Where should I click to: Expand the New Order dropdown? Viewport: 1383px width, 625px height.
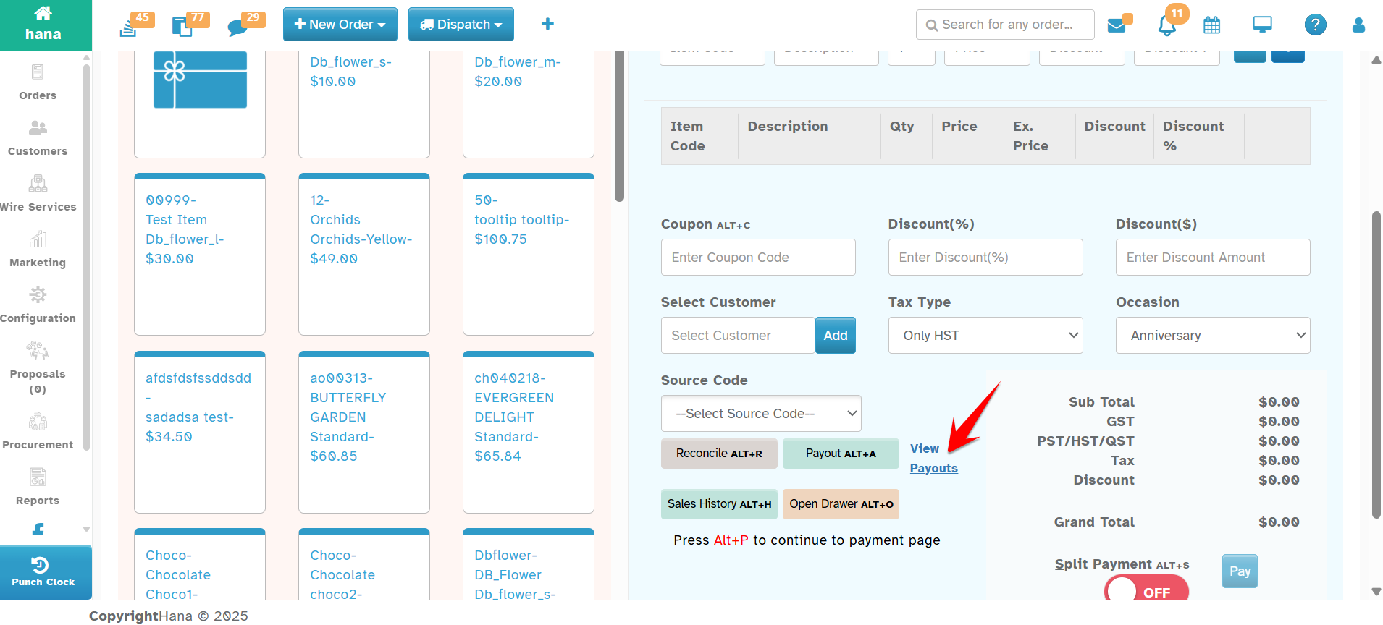coord(340,25)
